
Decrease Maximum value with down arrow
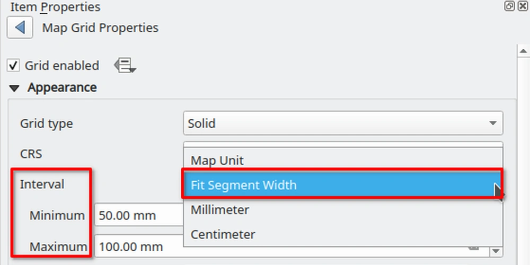coord(496,251)
